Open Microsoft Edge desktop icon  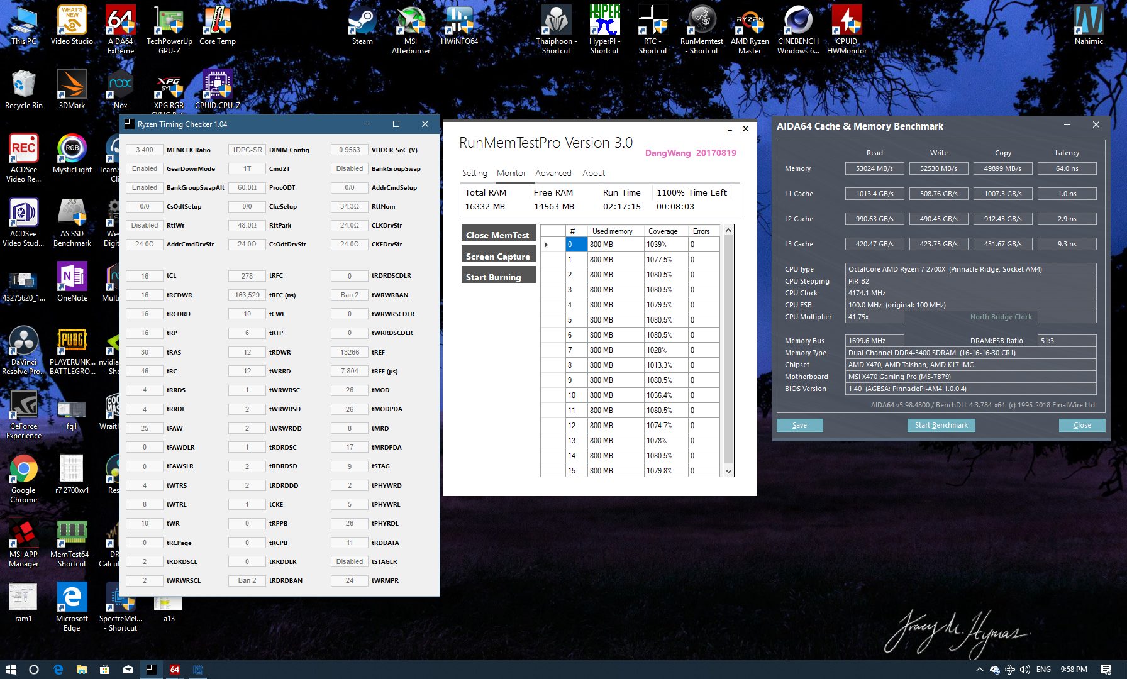coord(72,607)
